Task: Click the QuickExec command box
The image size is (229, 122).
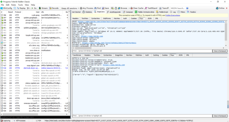Action: point(35,117)
